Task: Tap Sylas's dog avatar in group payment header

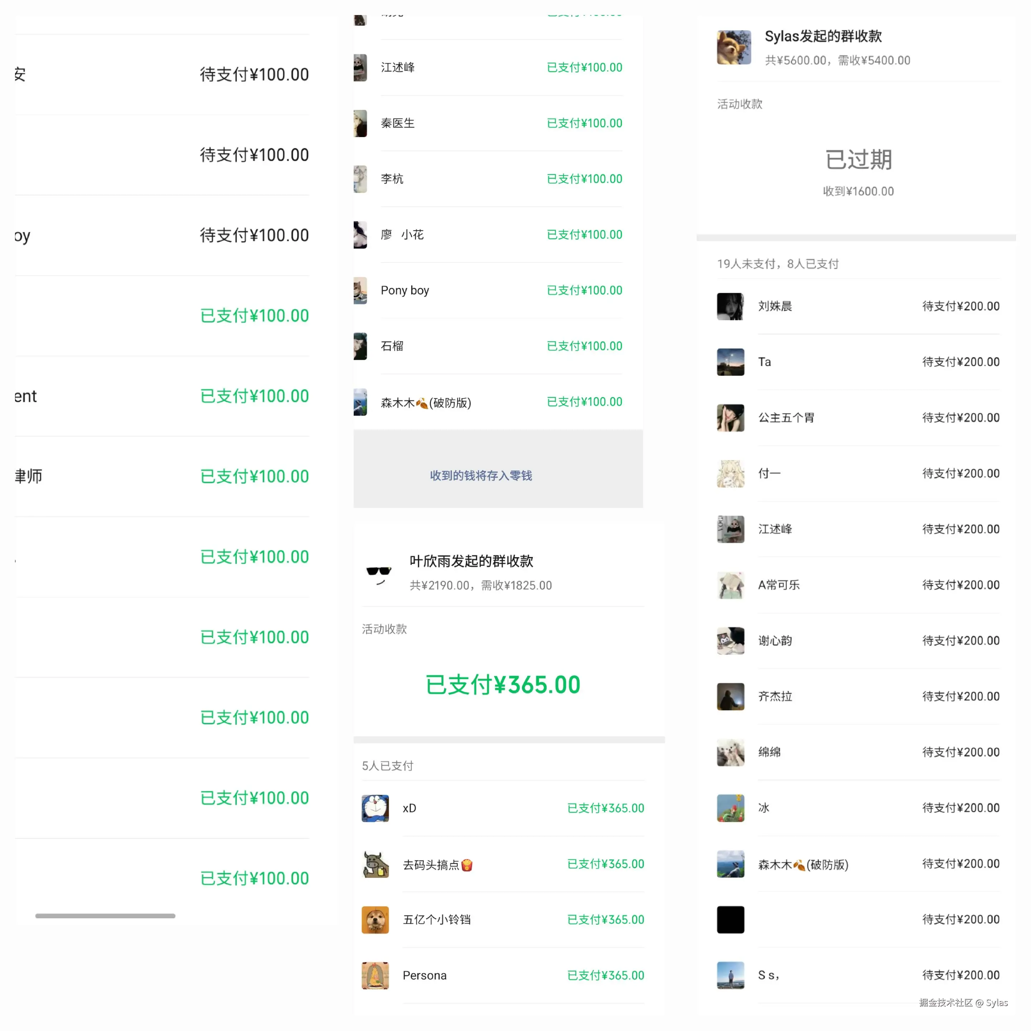Action: click(x=734, y=47)
